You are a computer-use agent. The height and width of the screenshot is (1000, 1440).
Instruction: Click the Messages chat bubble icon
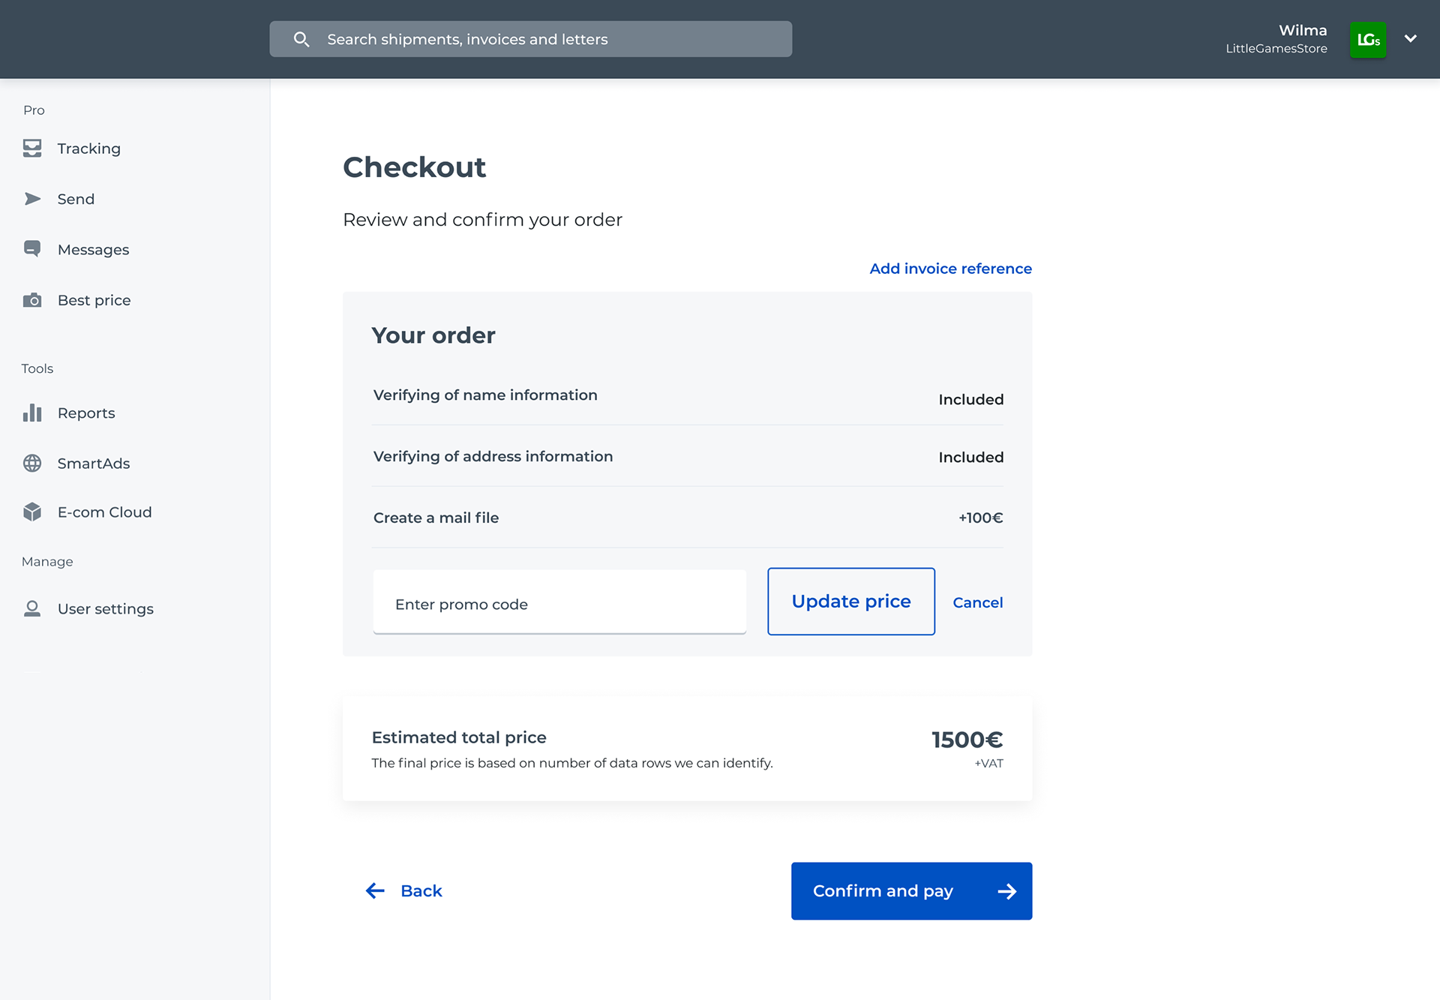(x=32, y=249)
